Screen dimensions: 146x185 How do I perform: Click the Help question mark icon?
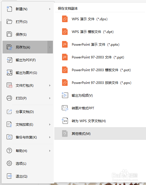click(x=9, y=151)
